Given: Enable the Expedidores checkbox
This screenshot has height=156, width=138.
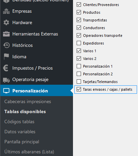Looking at the screenshot, I should coord(79,43).
